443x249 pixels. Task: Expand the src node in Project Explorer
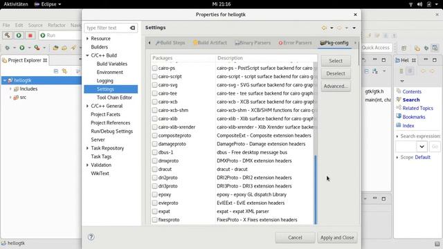tap(10, 98)
